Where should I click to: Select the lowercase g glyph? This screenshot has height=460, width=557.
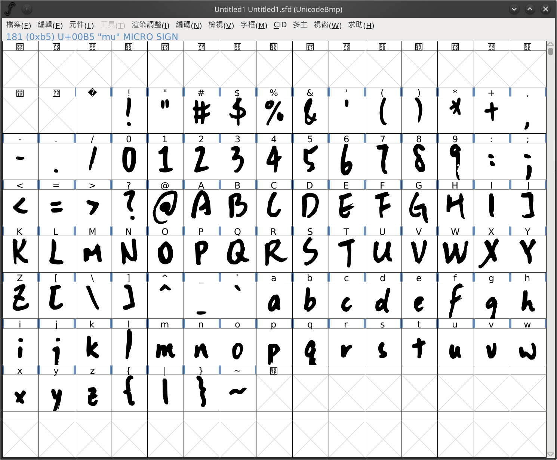click(x=492, y=300)
